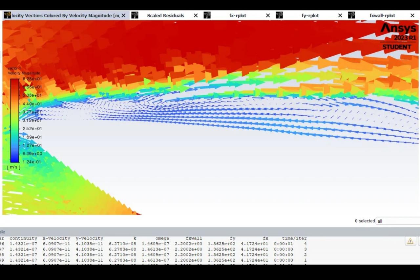Close the fx-rplot tab

[x=268, y=15]
